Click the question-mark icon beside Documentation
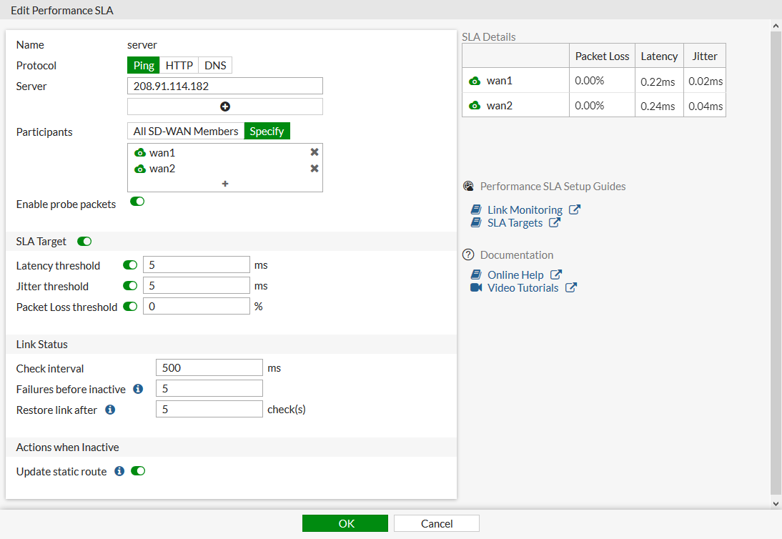The image size is (782, 539). 469,254
